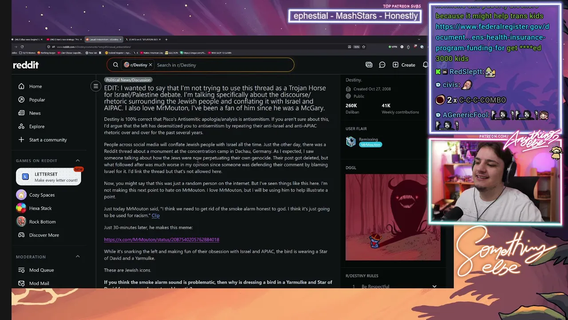Switch to the Iran's new strategy tab
The image size is (568, 320).
coord(63,40)
